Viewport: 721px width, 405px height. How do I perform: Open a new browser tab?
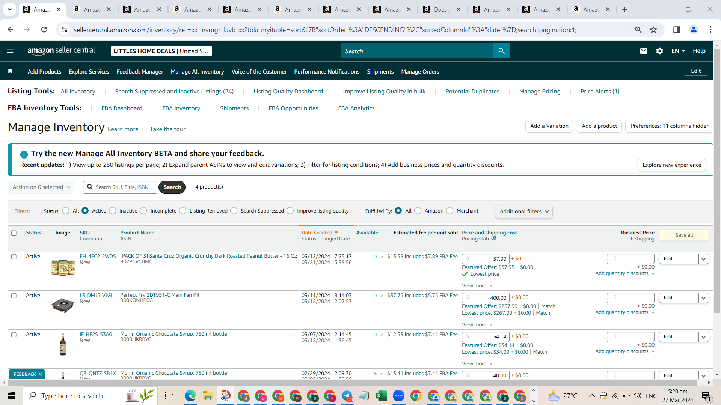[624, 9]
